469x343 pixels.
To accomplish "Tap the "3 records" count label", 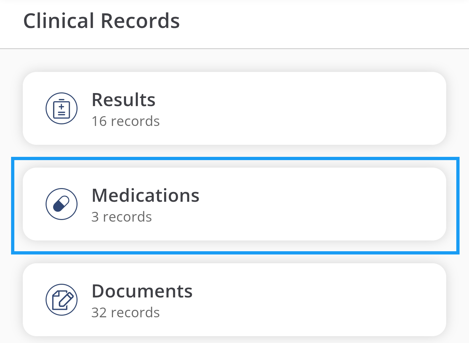I will point(121,217).
